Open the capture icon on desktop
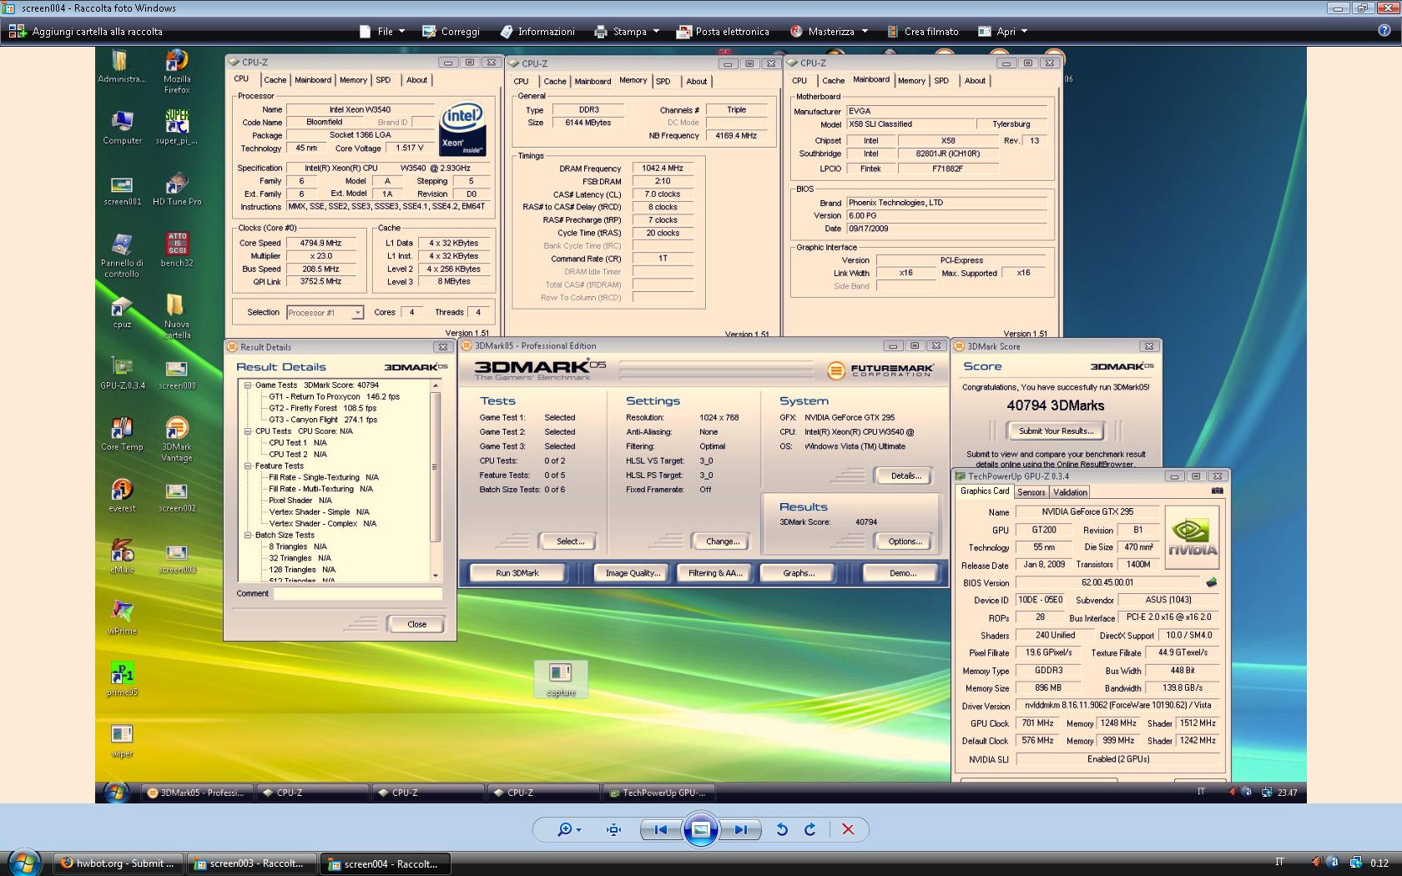Viewport: 1402px width, 876px height. (x=561, y=679)
